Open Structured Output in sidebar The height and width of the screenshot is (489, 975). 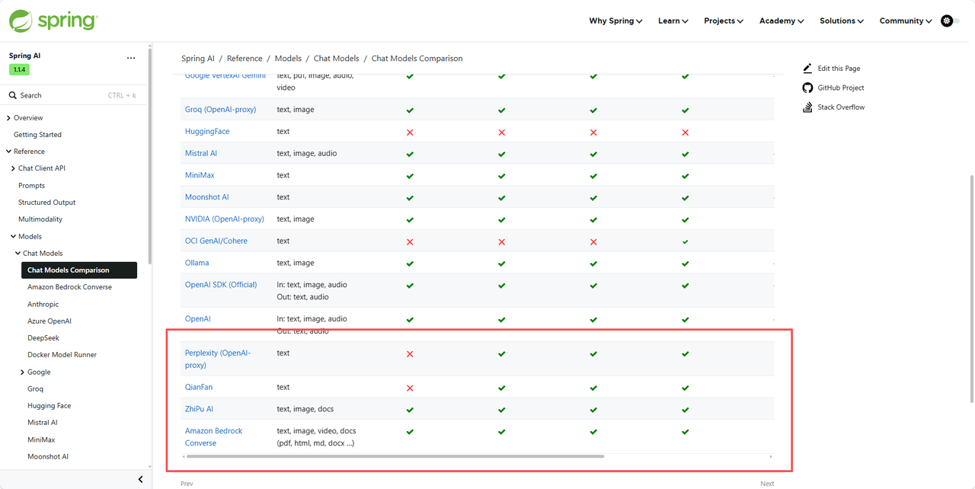click(46, 203)
